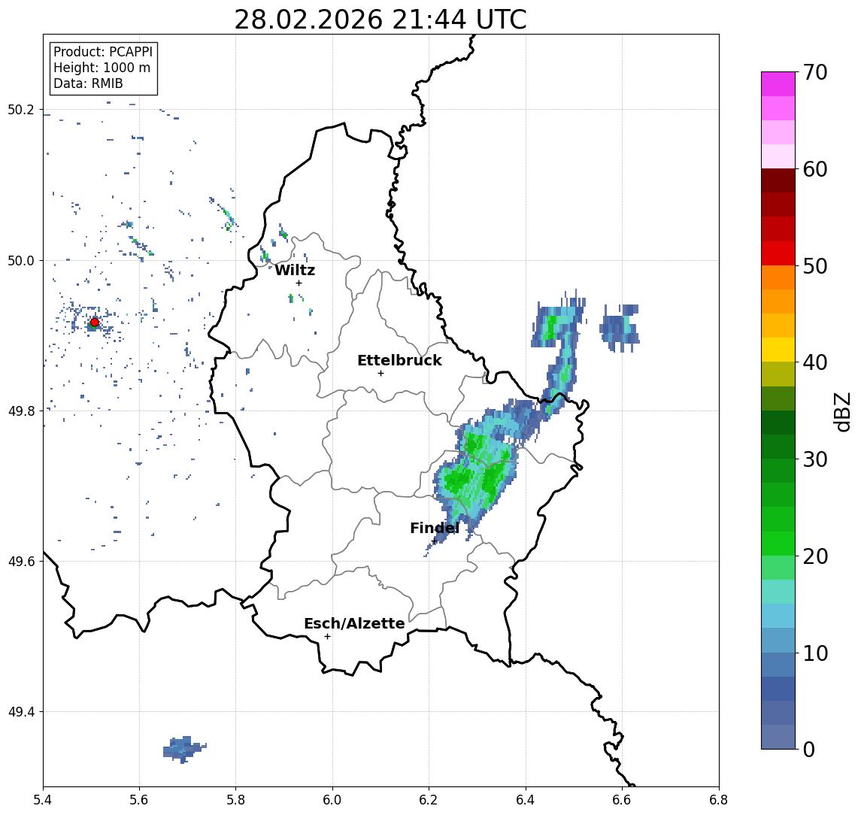Viewport: 861px width, 815px height.
Task: Click the orange colorbar segment just below 50
Action: 778,277
